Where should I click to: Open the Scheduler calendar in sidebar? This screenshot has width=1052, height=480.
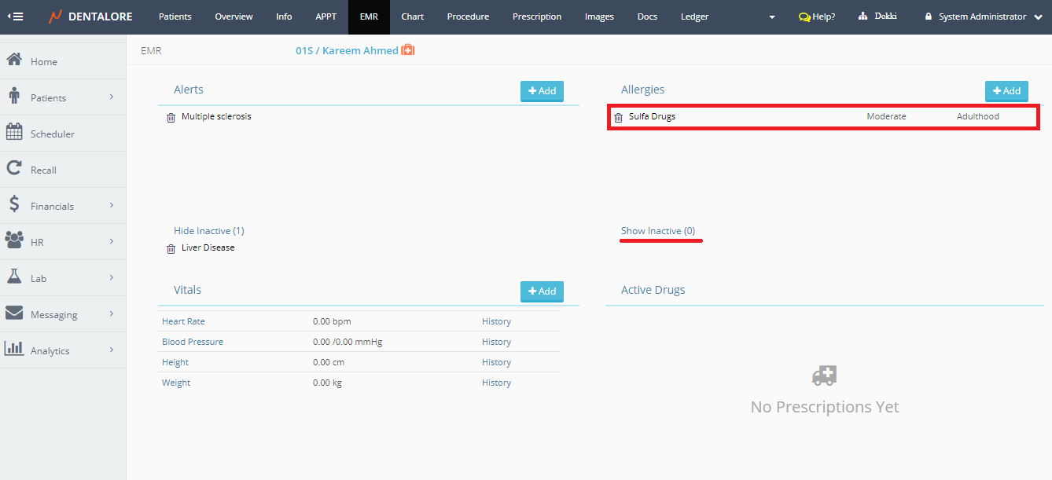click(x=52, y=134)
